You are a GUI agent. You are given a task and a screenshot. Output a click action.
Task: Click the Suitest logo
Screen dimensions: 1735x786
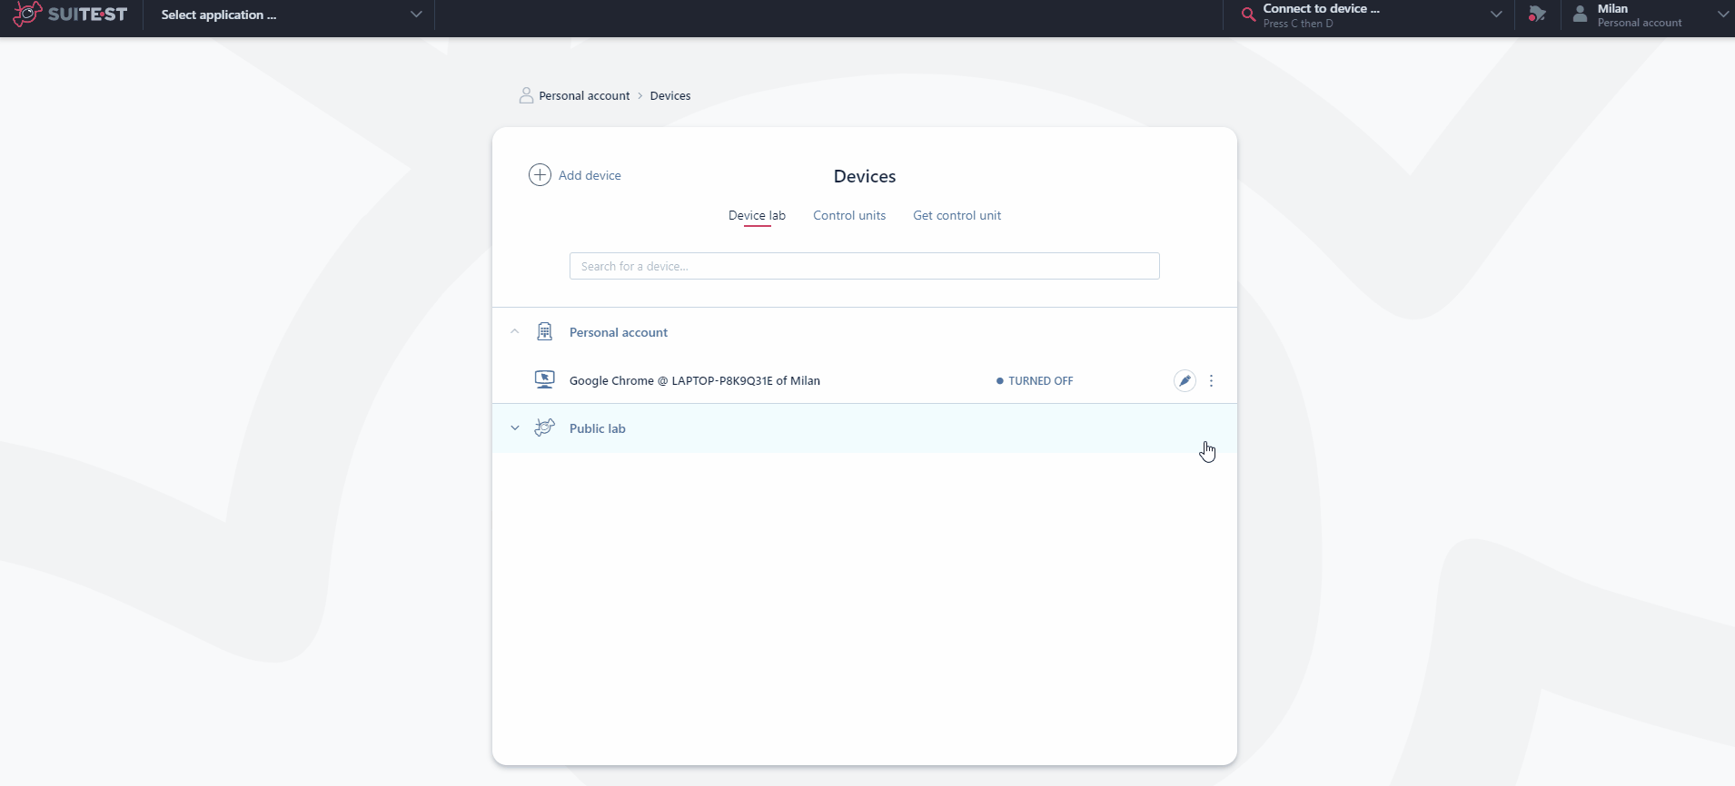click(70, 15)
